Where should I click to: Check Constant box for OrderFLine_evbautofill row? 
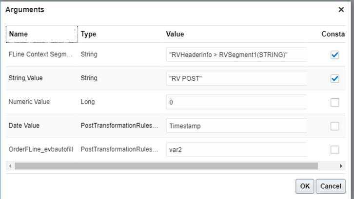pos(334,149)
